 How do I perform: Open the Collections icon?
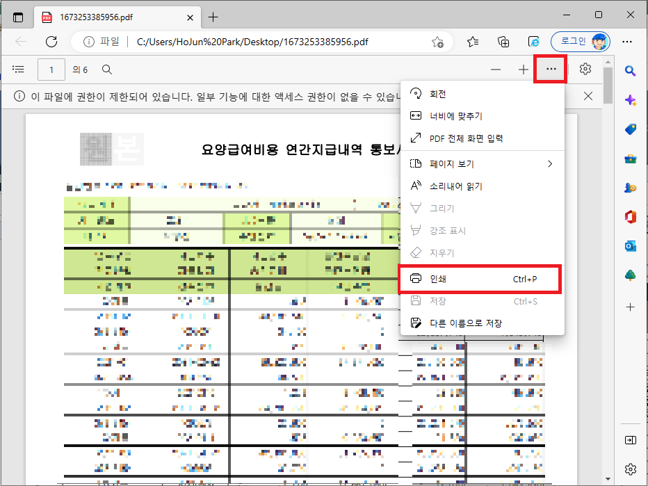503,42
